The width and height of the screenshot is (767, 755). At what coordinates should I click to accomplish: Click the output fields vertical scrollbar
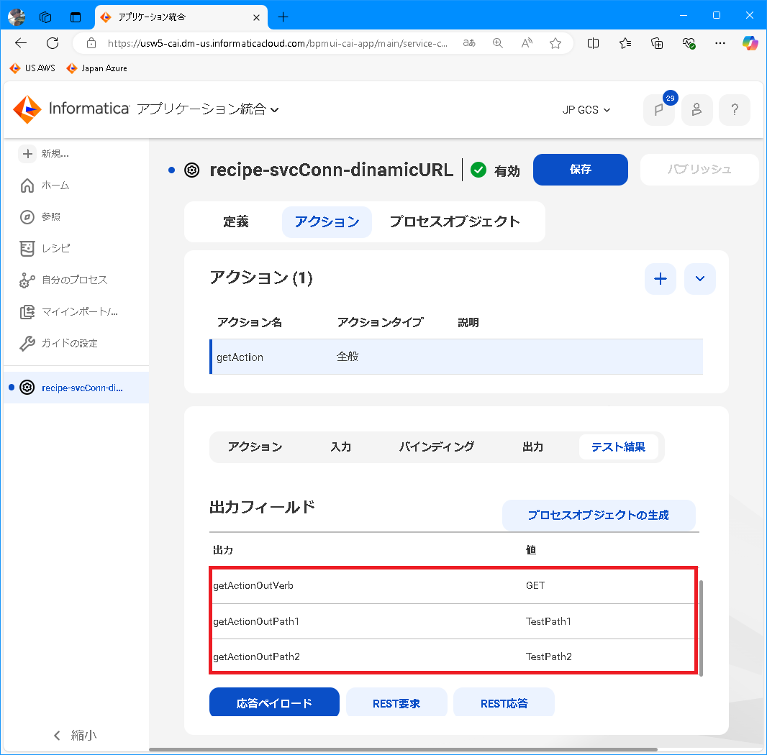(x=701, y=628)
